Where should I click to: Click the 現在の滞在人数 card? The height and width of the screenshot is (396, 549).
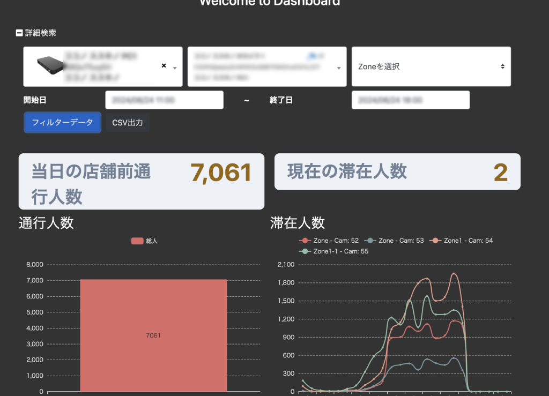coord(397,171)
